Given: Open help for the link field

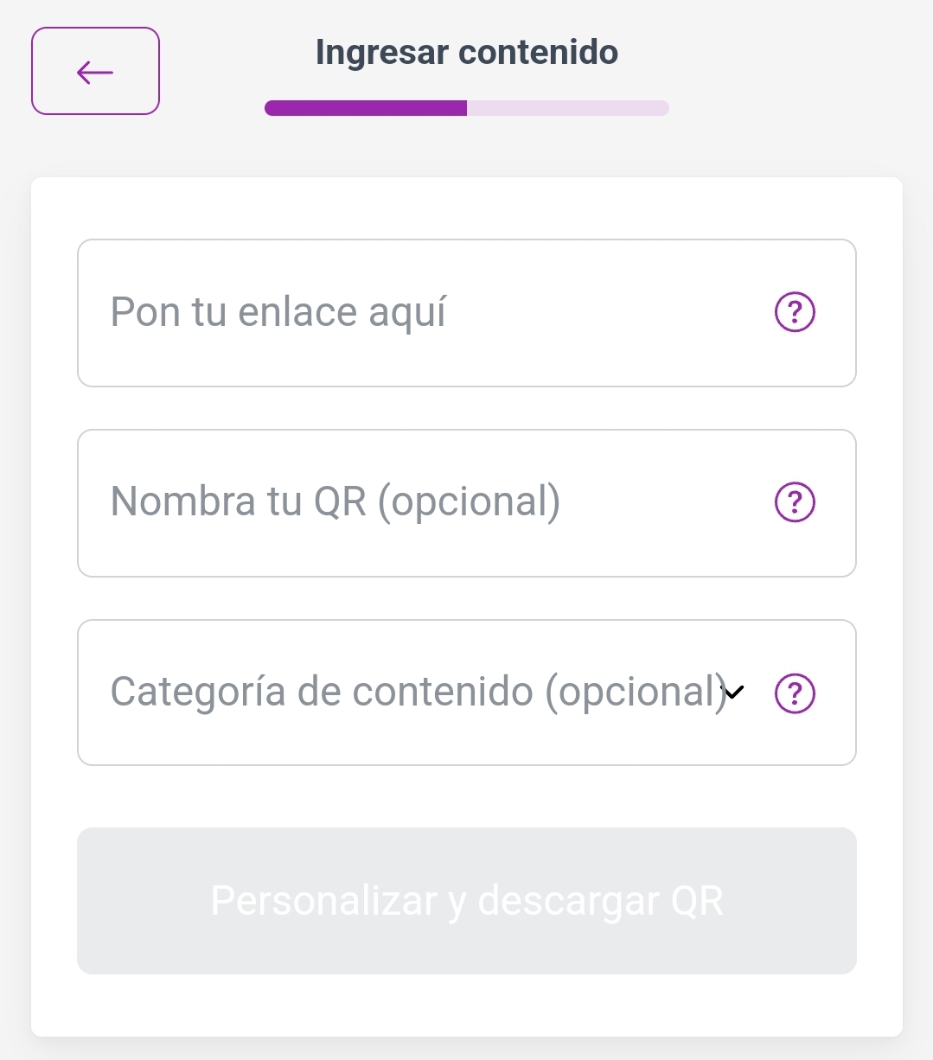Looking at the screenshot, I should point(795,312).
